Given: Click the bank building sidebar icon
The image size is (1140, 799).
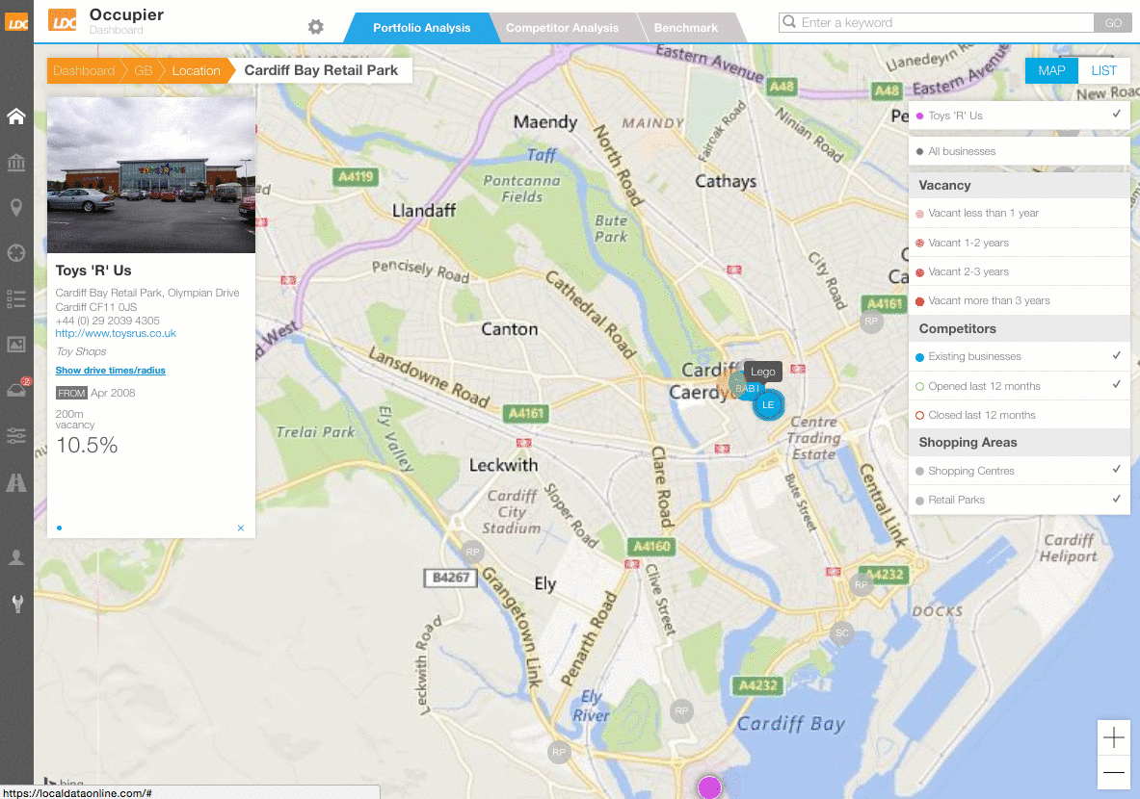Looking at the screenshot, I should pos(16,162).
